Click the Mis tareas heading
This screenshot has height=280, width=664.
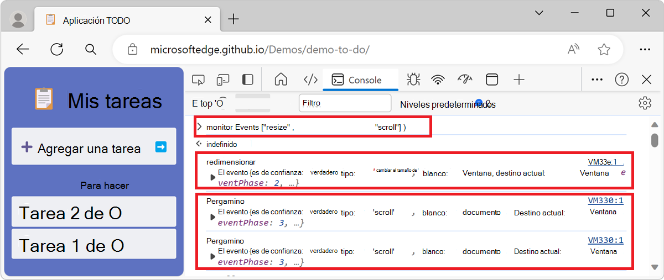115,101
